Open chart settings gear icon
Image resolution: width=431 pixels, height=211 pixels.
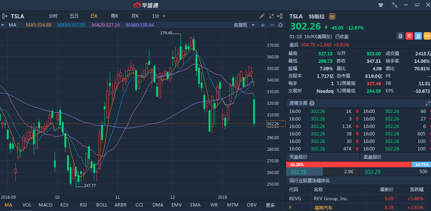coord(280,25)
